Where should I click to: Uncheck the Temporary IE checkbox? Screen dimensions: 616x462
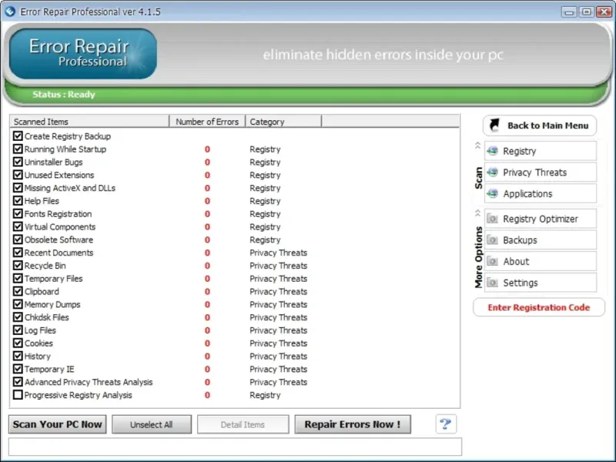pyautogui.click(x=18, y=369)
